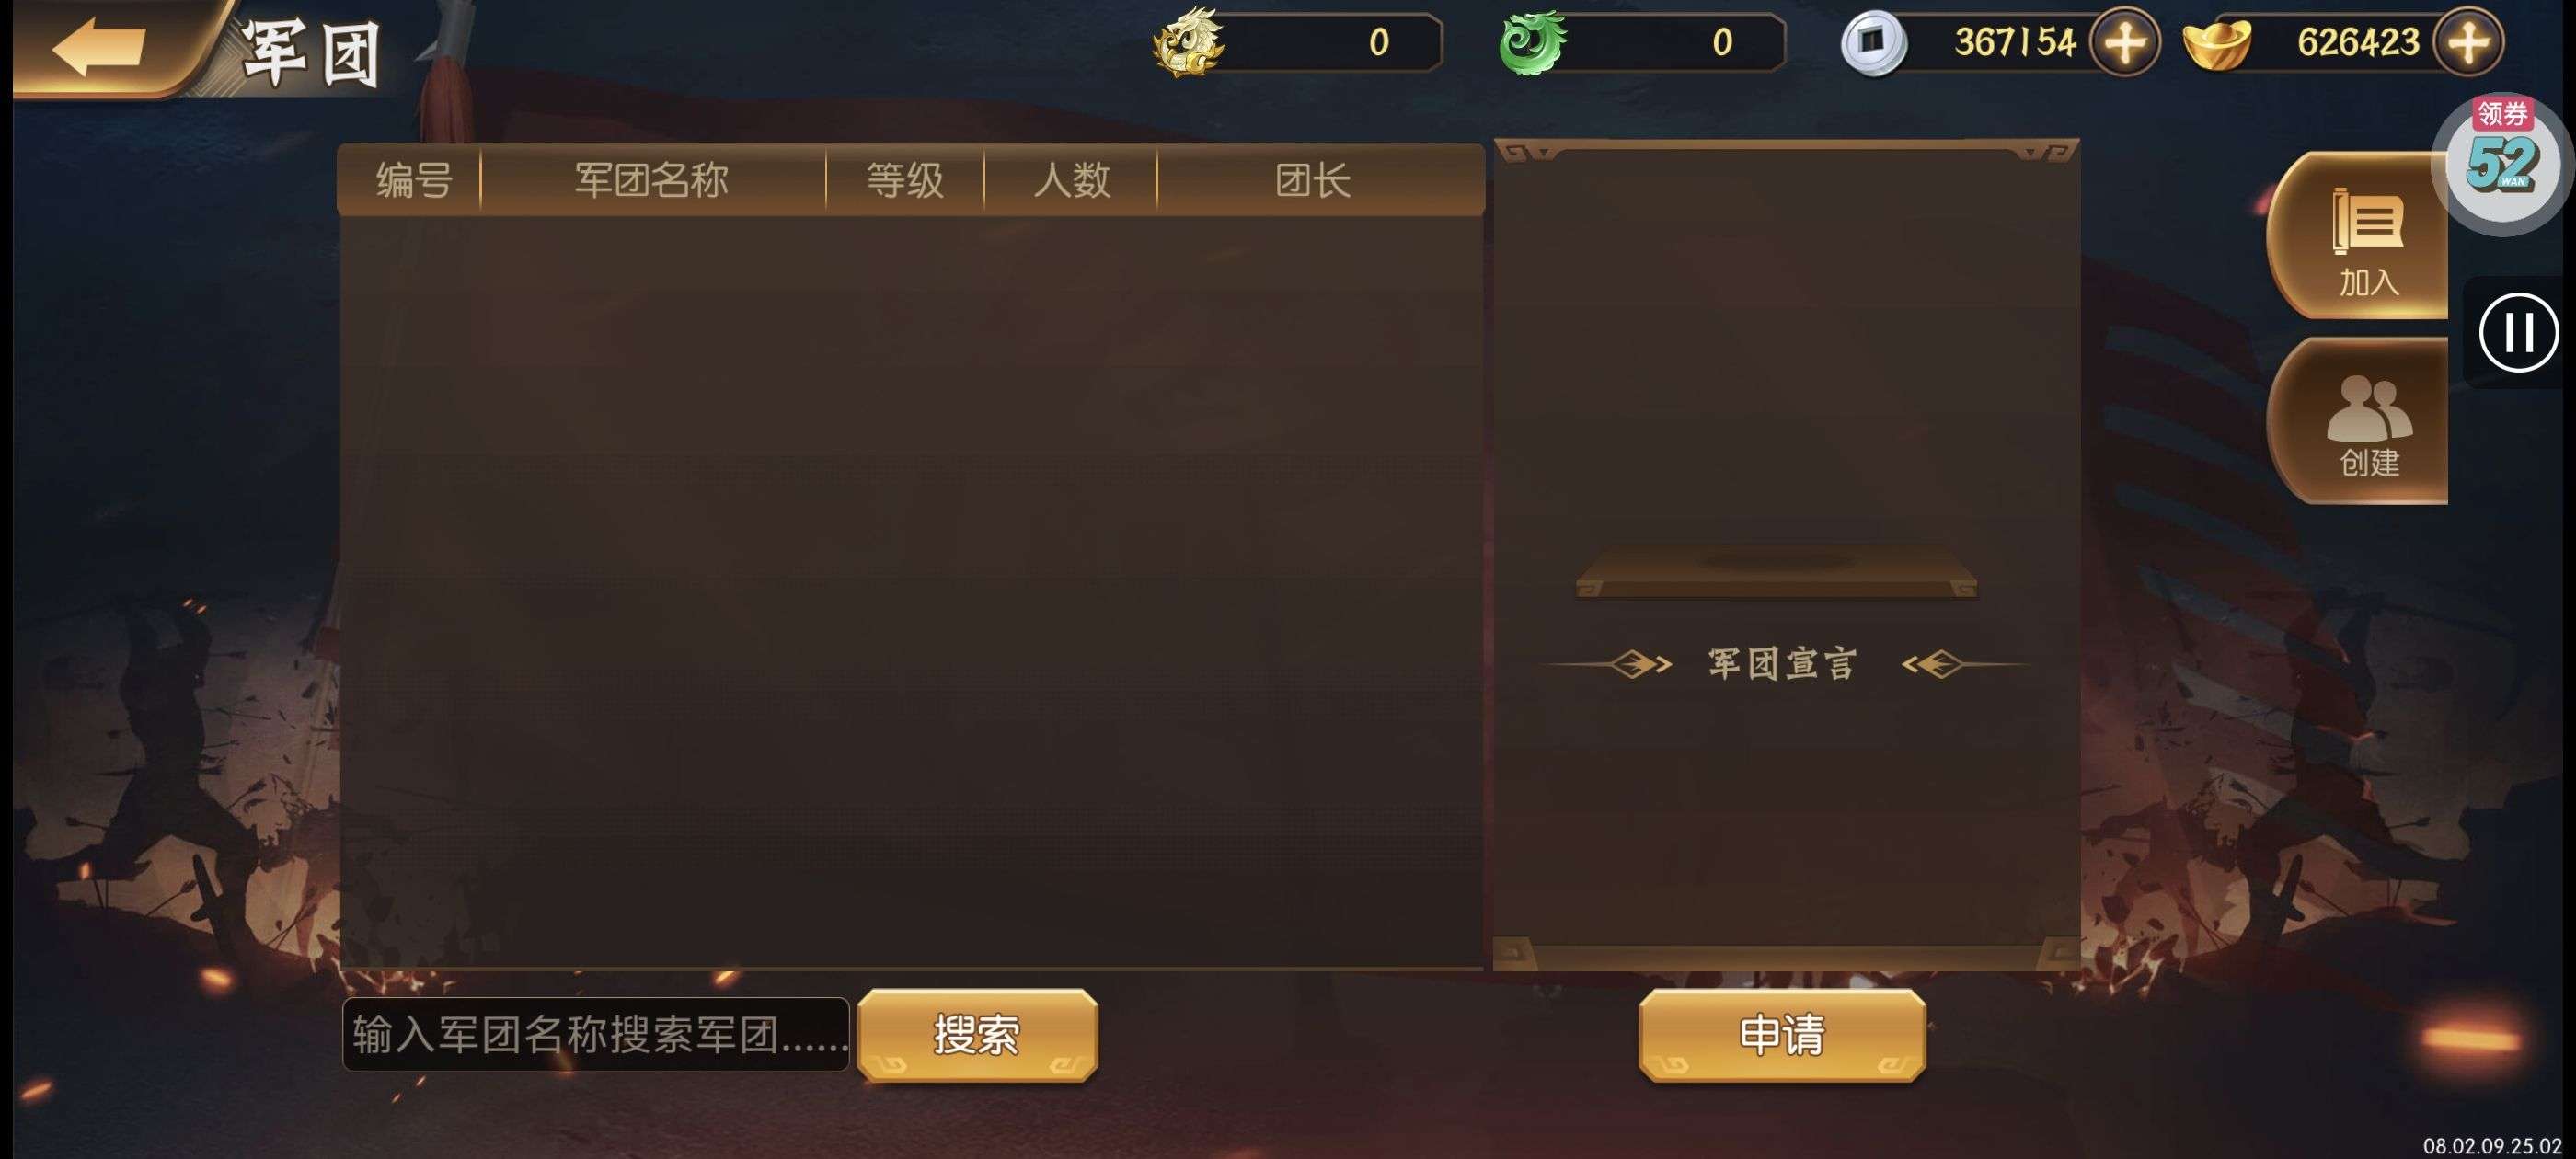Tap the gold ingot currency icon
The height and width of the screenshot is (1159, 2576).
[x=2217, y=44]
